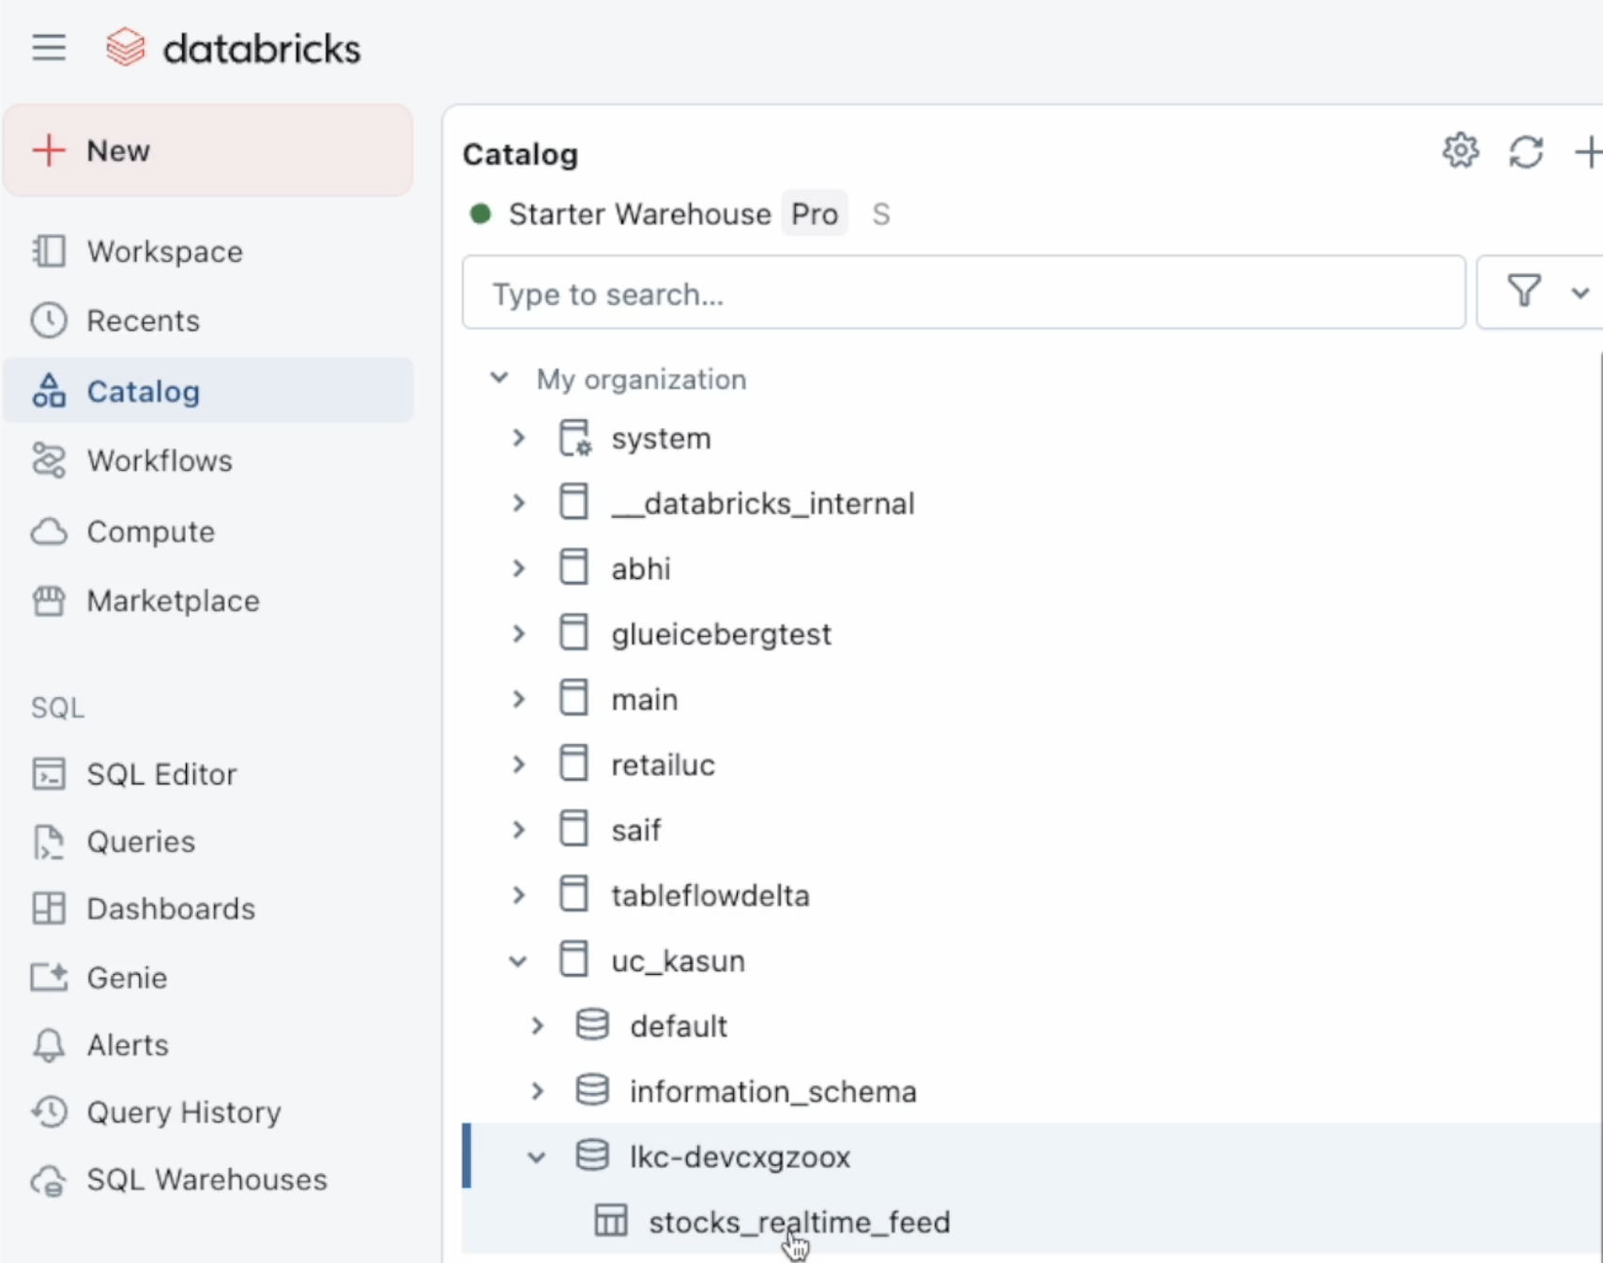Image resolution: width=1603 pixels, height=1263 pixels.
Task: Open Genie from sidebar
Action: pos(208,978)
